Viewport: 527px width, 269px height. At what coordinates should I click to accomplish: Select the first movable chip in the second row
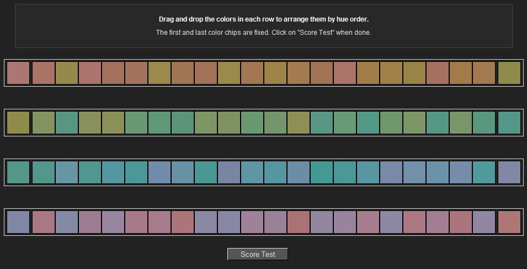click(44, 123)
